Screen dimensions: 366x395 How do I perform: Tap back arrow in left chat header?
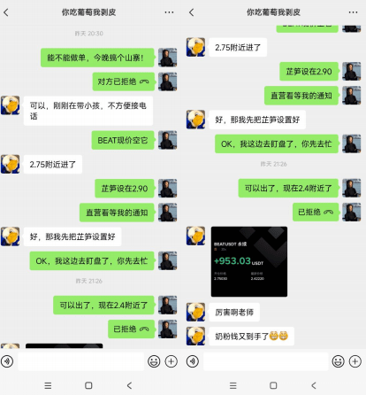(6, 12)
